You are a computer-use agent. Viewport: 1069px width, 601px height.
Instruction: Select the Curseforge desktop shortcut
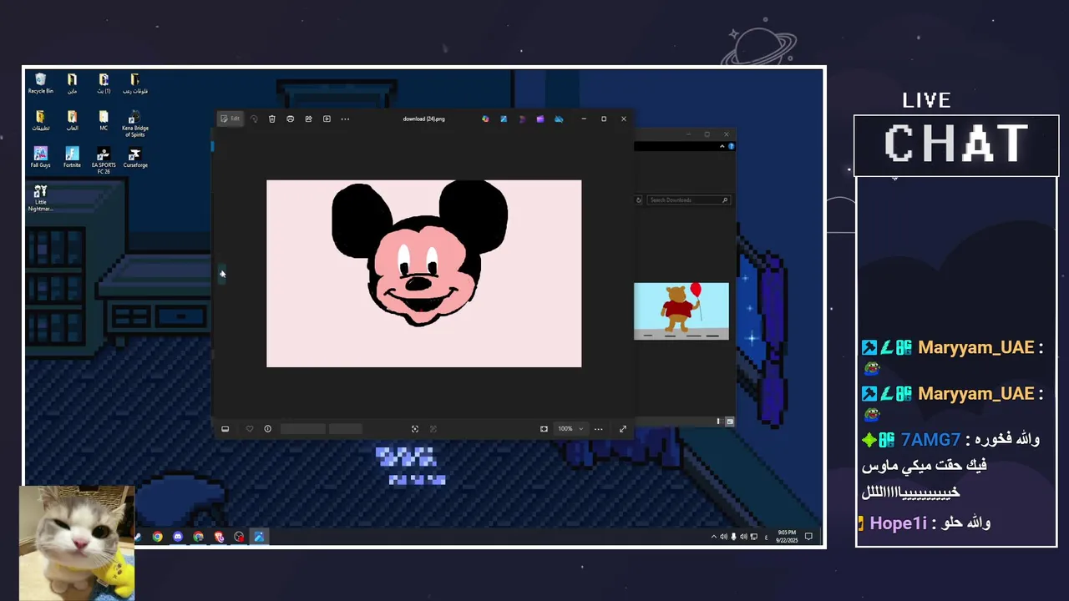pos(134,158)
